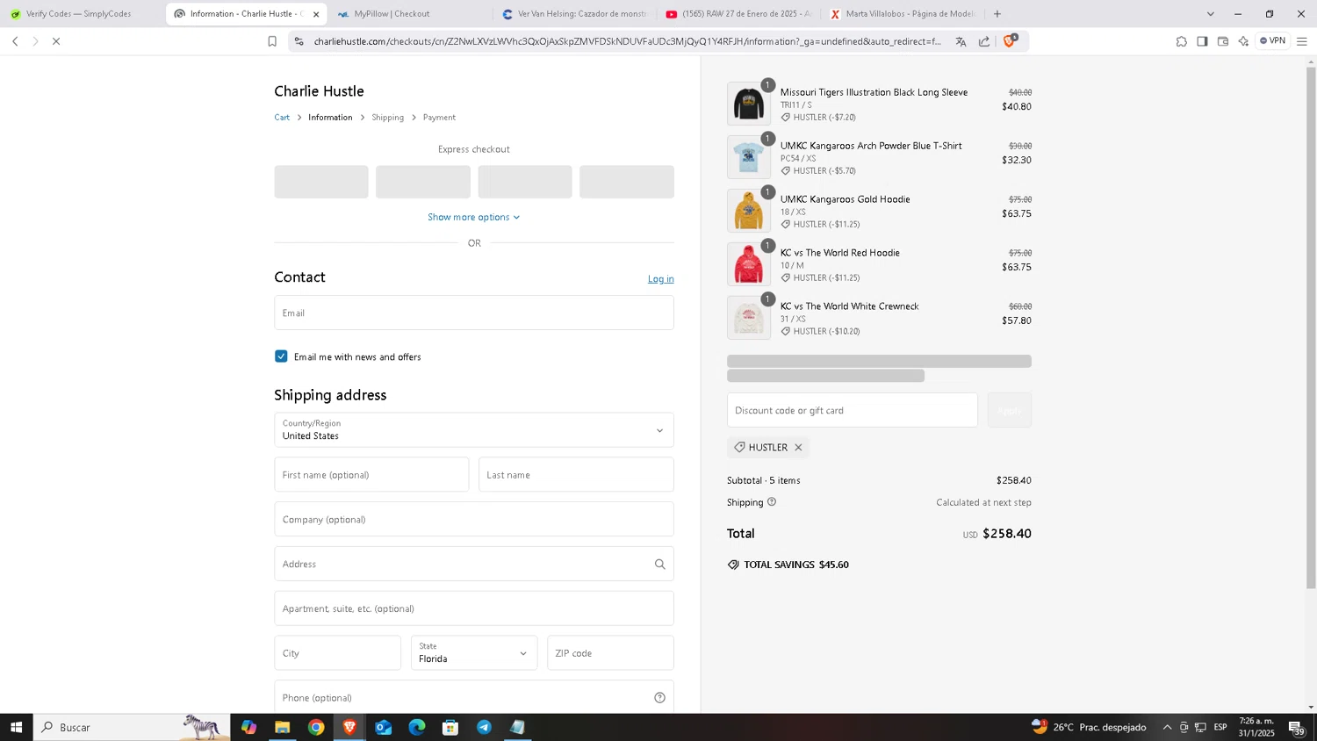Click the Address input field
The width and height of the screenshot is (1317, 741).
(x=474, y=564)
